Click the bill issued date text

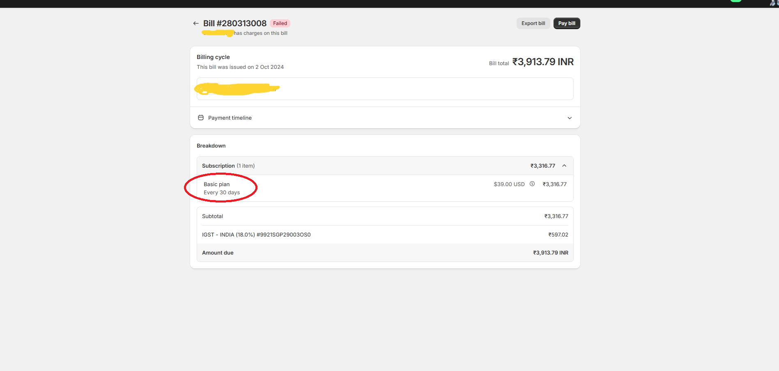(240, 67)
